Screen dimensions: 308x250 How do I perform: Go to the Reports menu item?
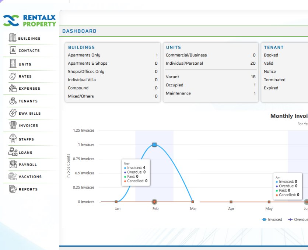tap(28, 189)
